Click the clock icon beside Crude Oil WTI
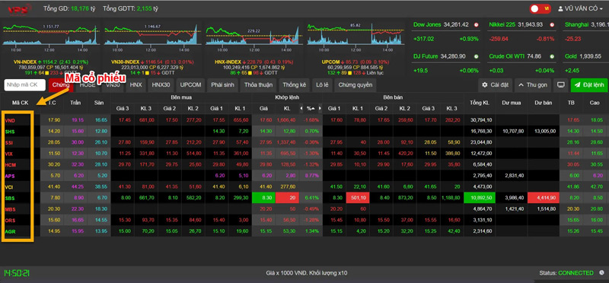The height and width of the screenshot is (283, 609). [552, 56]
